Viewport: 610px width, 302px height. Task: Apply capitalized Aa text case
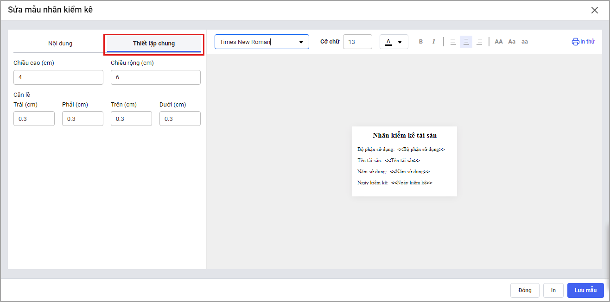coord(512,42)
